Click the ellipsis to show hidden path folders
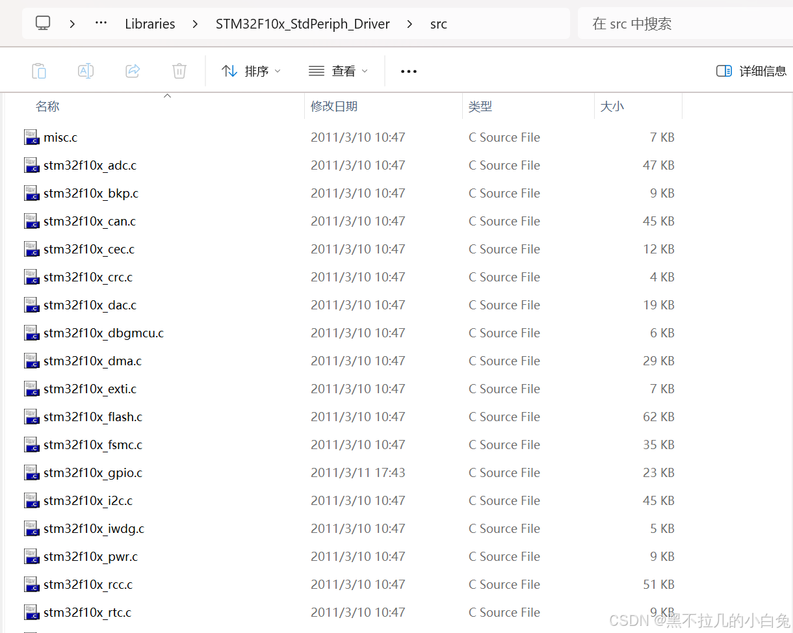Image resolution: width=793 pixels, height=633 pixels. 101,23
